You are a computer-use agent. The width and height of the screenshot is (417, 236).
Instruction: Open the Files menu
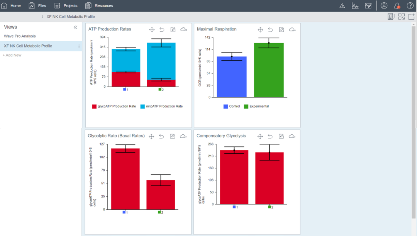pyautogui.click(x=37, y=6)
